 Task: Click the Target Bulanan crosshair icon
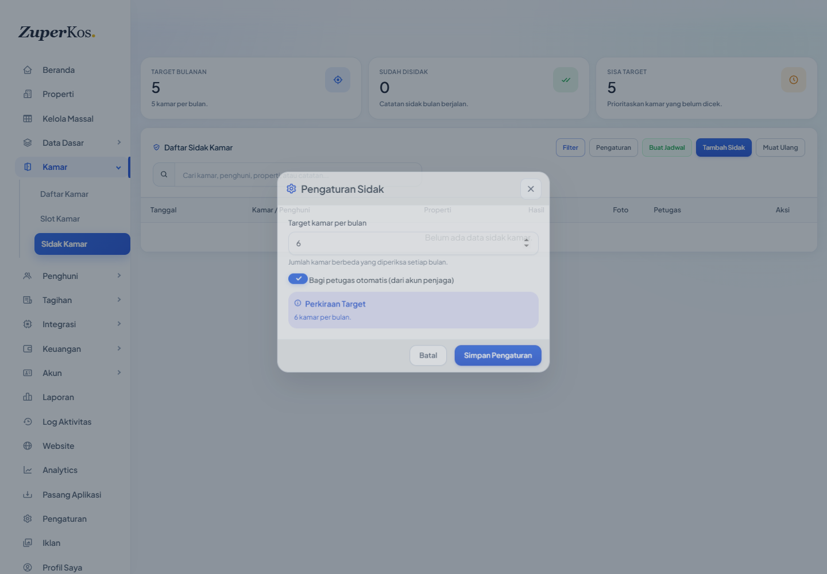pyautogui.click(x=338, y=80)
